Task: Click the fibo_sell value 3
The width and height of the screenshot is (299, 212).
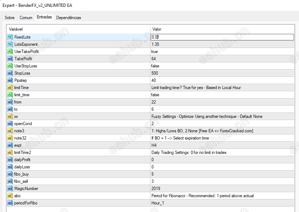Action: click(152, 181)
